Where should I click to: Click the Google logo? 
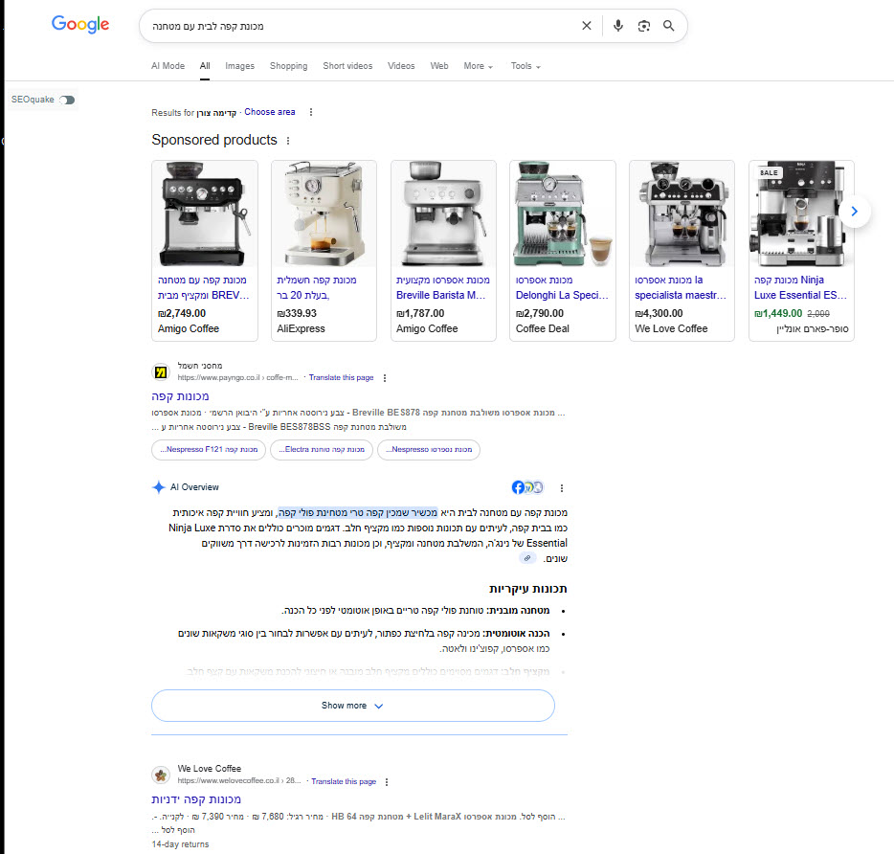(x=79, y=25)
